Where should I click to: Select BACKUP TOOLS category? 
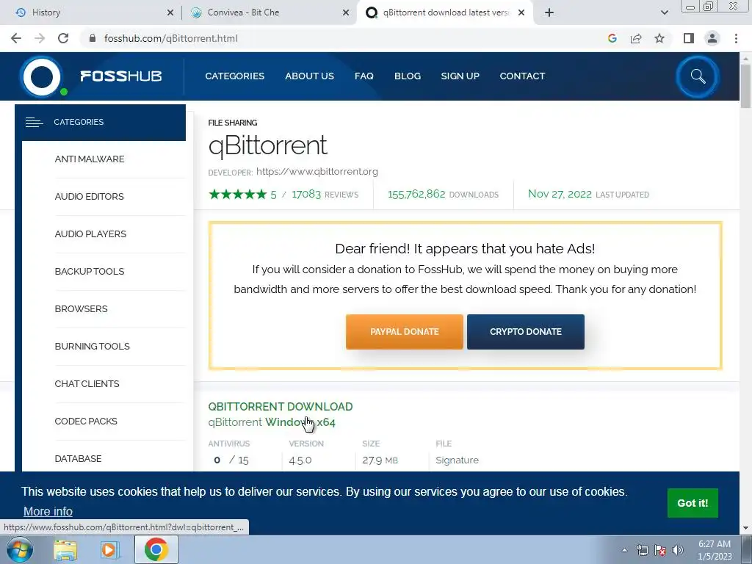click(x=89, y=272)
